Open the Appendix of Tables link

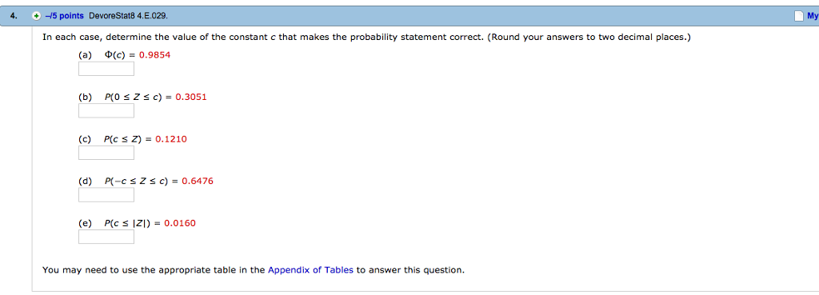310,270
